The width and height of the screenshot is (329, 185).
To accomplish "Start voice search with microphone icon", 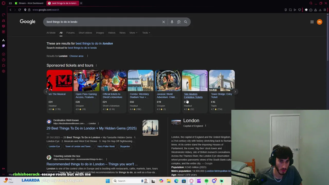I will (172, 22).
